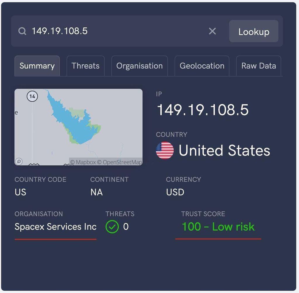Switch to the Summary tab
Screen dimensions: 299x293
[x=37, y=66]
